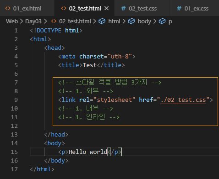Select the Day03 breadcrumb folder
The image size is (219, 179).
(33, 21)
